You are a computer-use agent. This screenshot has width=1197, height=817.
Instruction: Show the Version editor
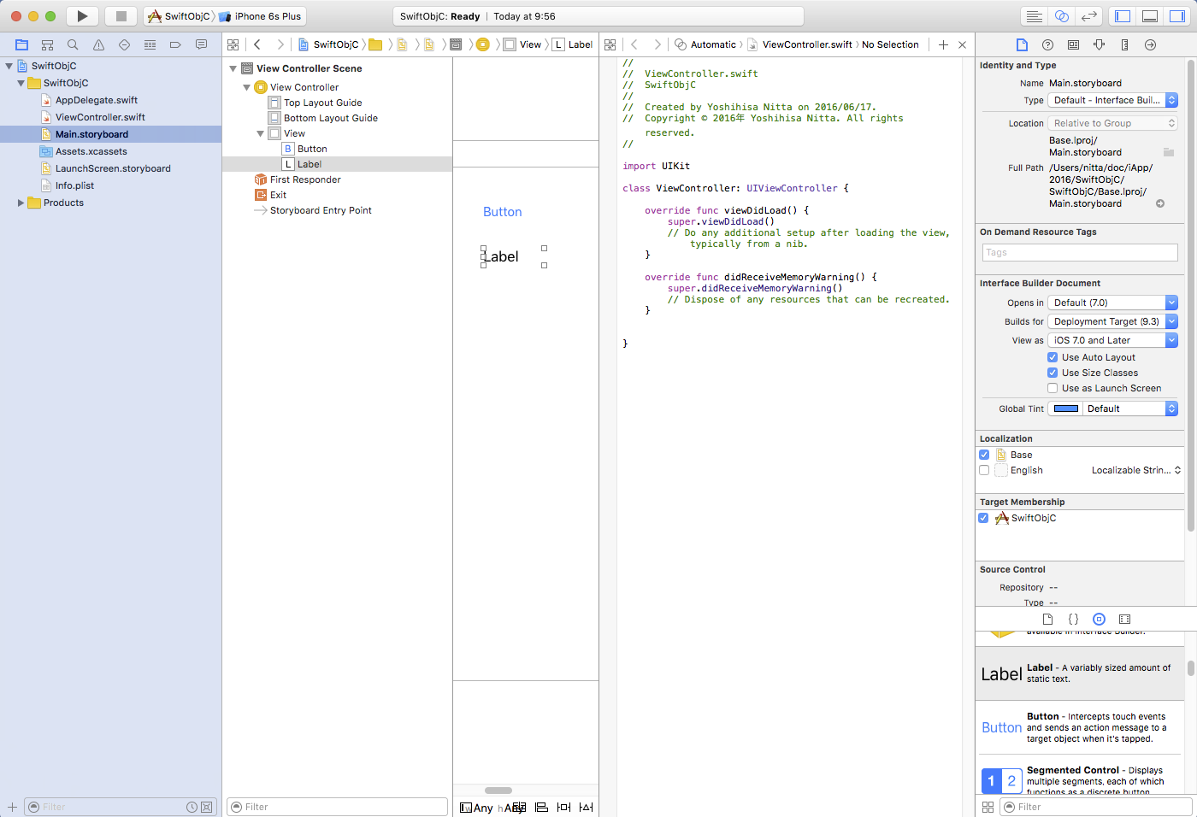pos(1088,16)
